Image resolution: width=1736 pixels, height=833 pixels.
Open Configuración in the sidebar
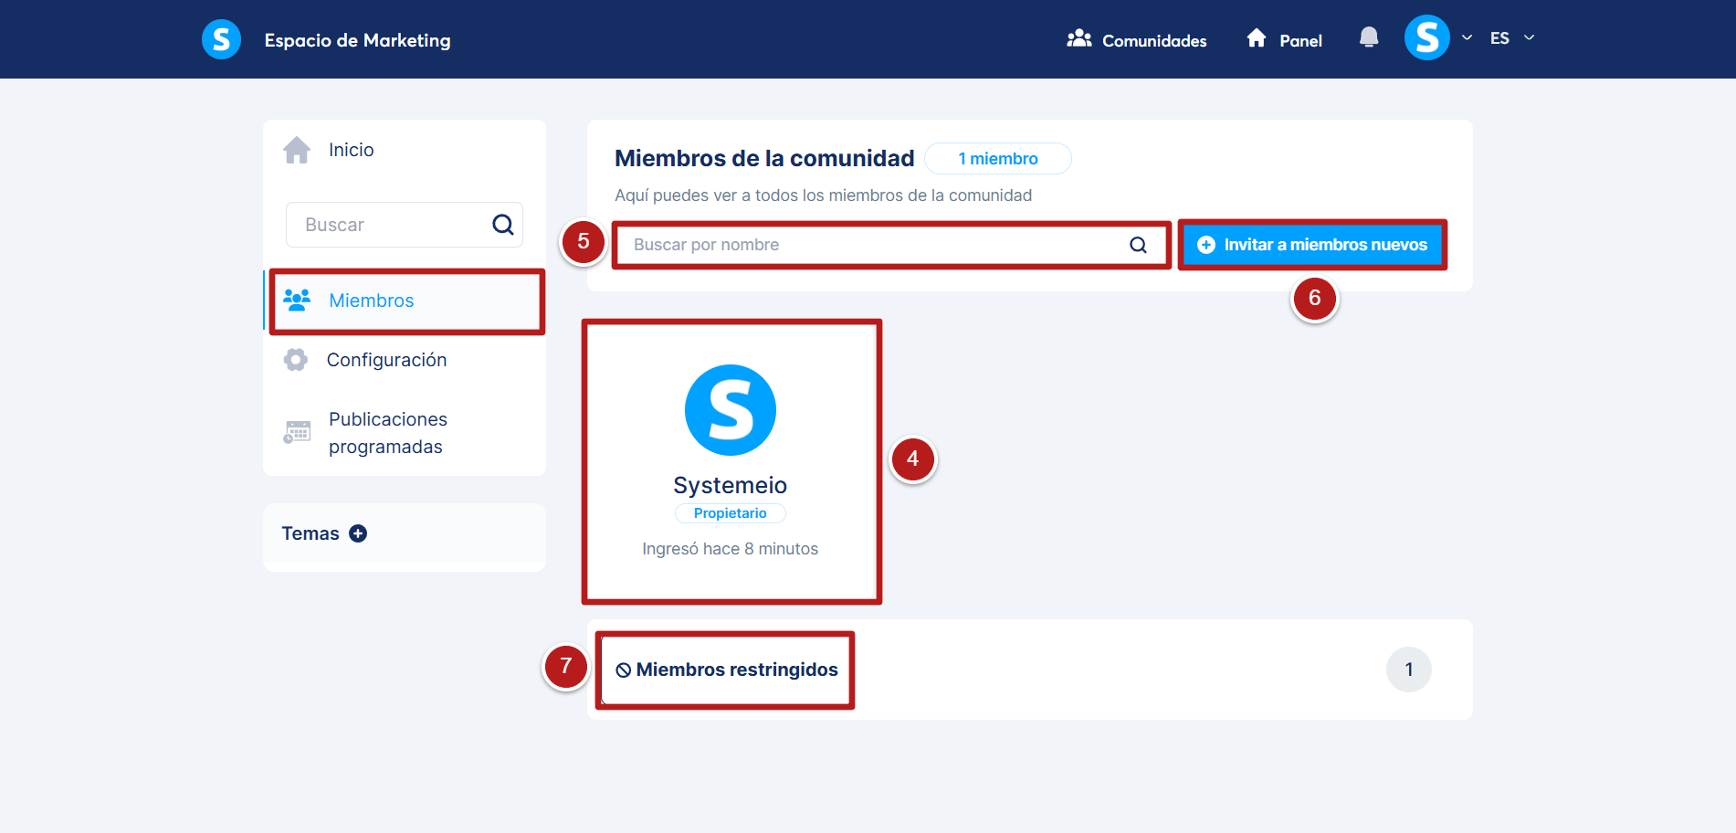[x=405, y=360]
